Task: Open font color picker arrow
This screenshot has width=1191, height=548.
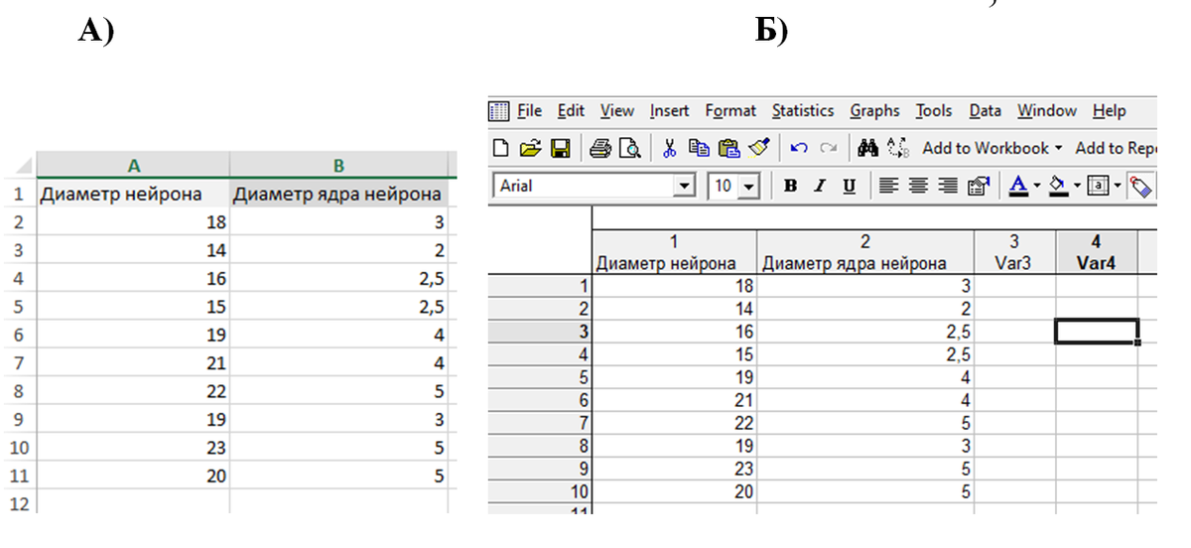Action: tap(1036, 186)
